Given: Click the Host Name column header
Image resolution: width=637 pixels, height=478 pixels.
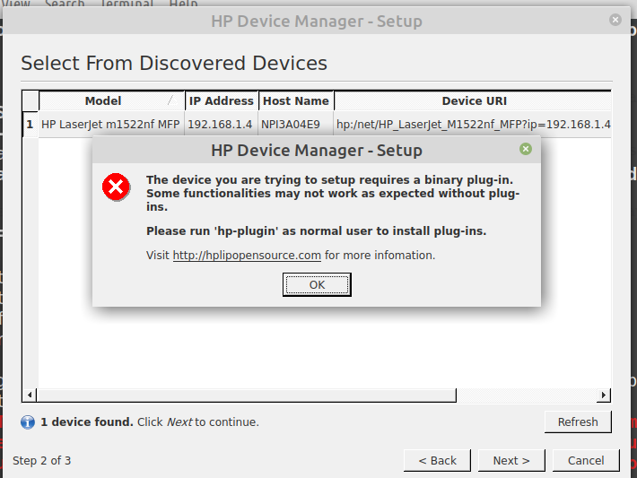Looking at the screenshot, I should point(296,101).
